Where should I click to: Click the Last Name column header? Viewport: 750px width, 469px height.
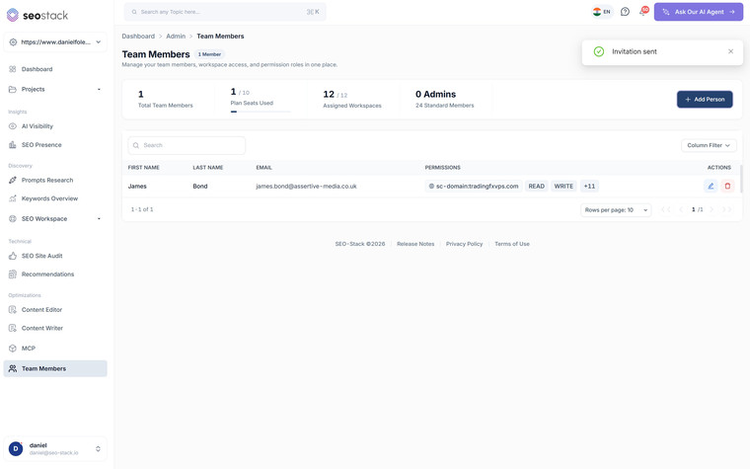208,168
